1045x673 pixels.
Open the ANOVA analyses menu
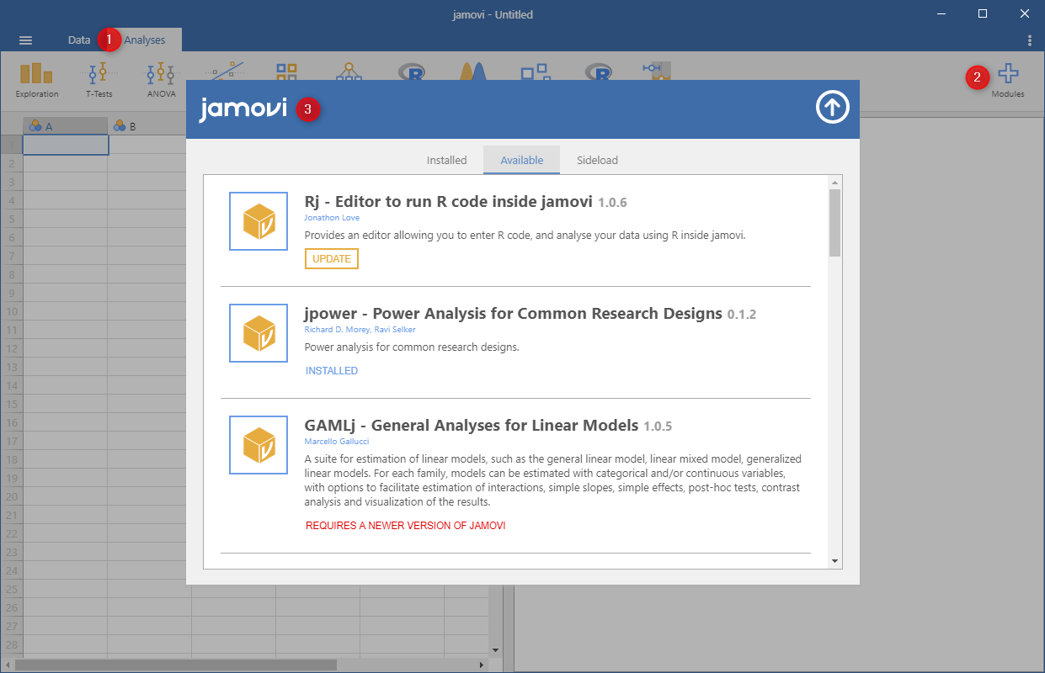tap(161, 80)
